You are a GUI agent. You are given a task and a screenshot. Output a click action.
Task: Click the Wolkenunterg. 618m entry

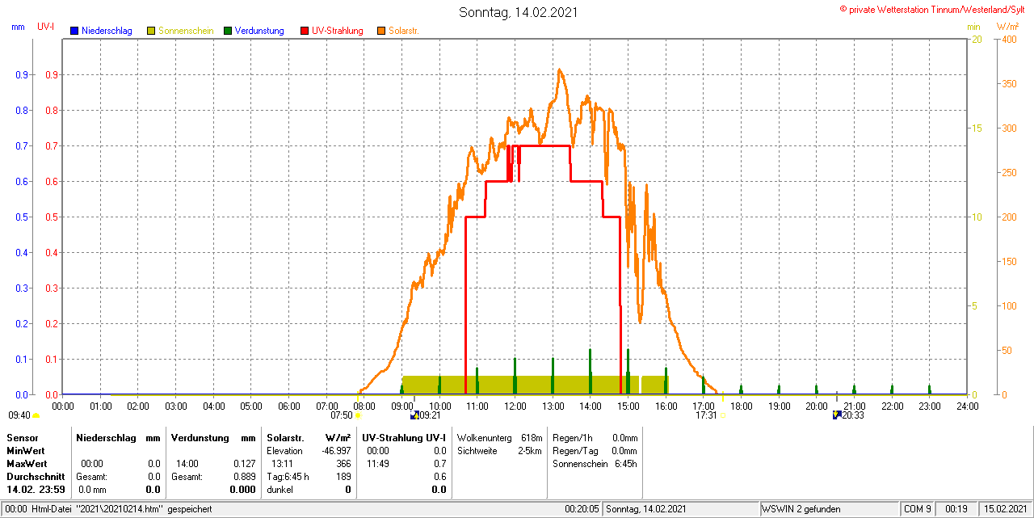(499, 437)
